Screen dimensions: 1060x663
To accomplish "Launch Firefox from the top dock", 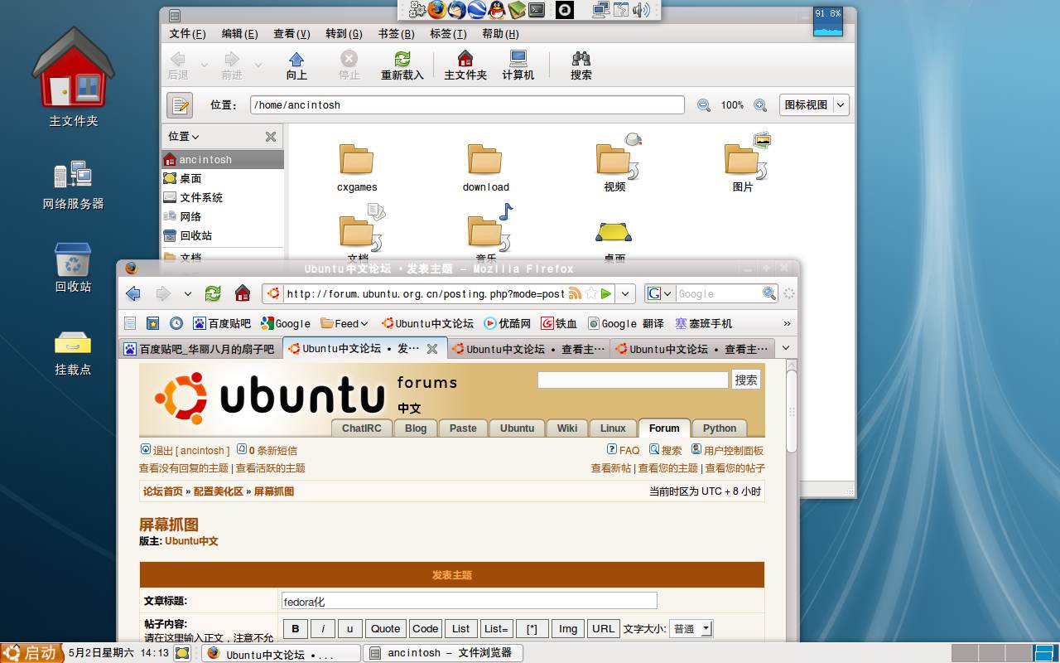I will click(437, 10).
